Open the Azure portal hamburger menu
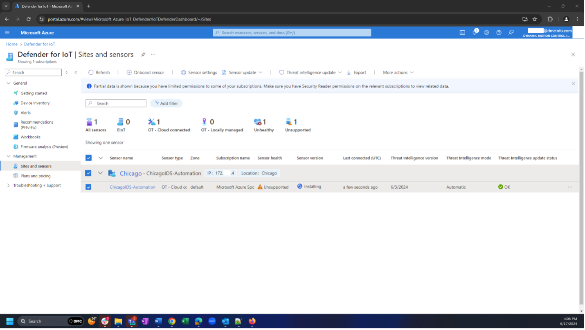Image resolution: width=585 pixels, height=330 pixels. pyautogui.click(x=7, y=33)
